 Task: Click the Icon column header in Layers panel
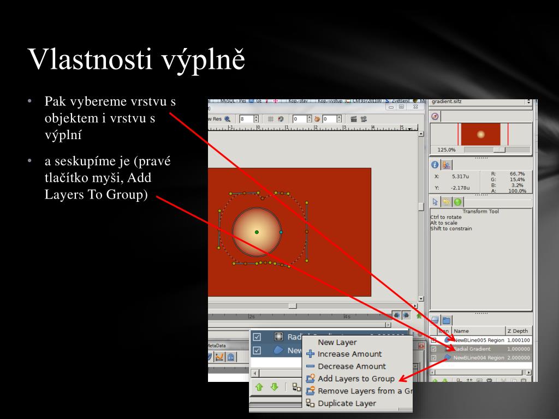444,331
